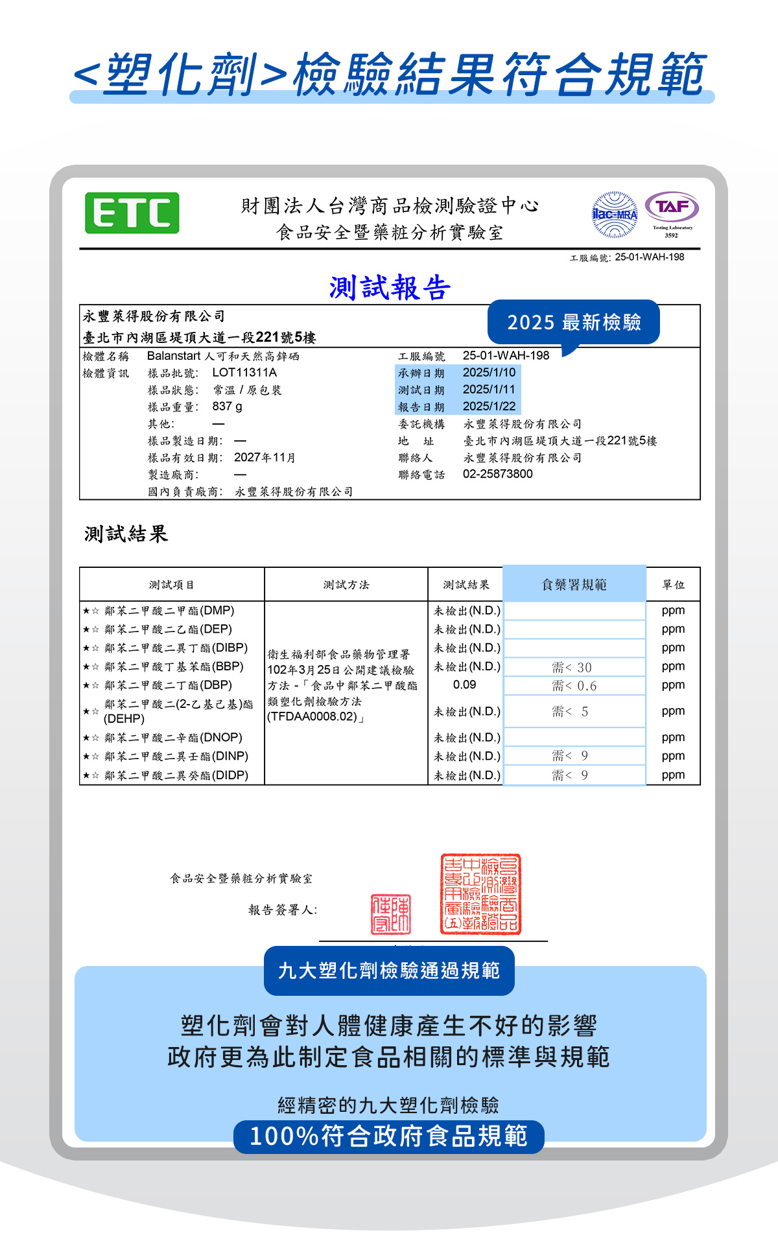778x1248 pixels.
Task: Click the sample weight '837 g'
Action: tap(227, 406)
